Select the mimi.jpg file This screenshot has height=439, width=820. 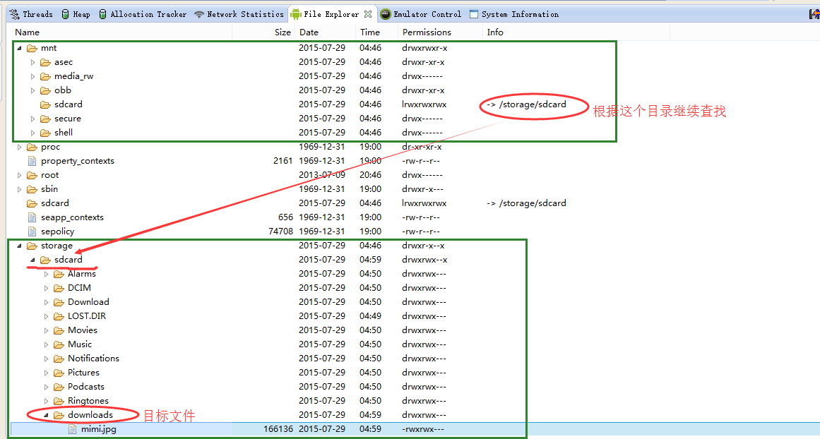98,429
